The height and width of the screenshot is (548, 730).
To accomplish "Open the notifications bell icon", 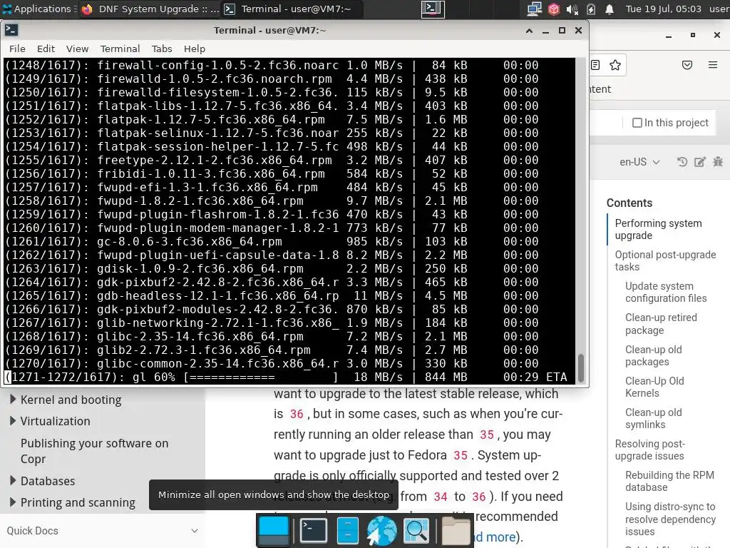I will coord(610,9).
